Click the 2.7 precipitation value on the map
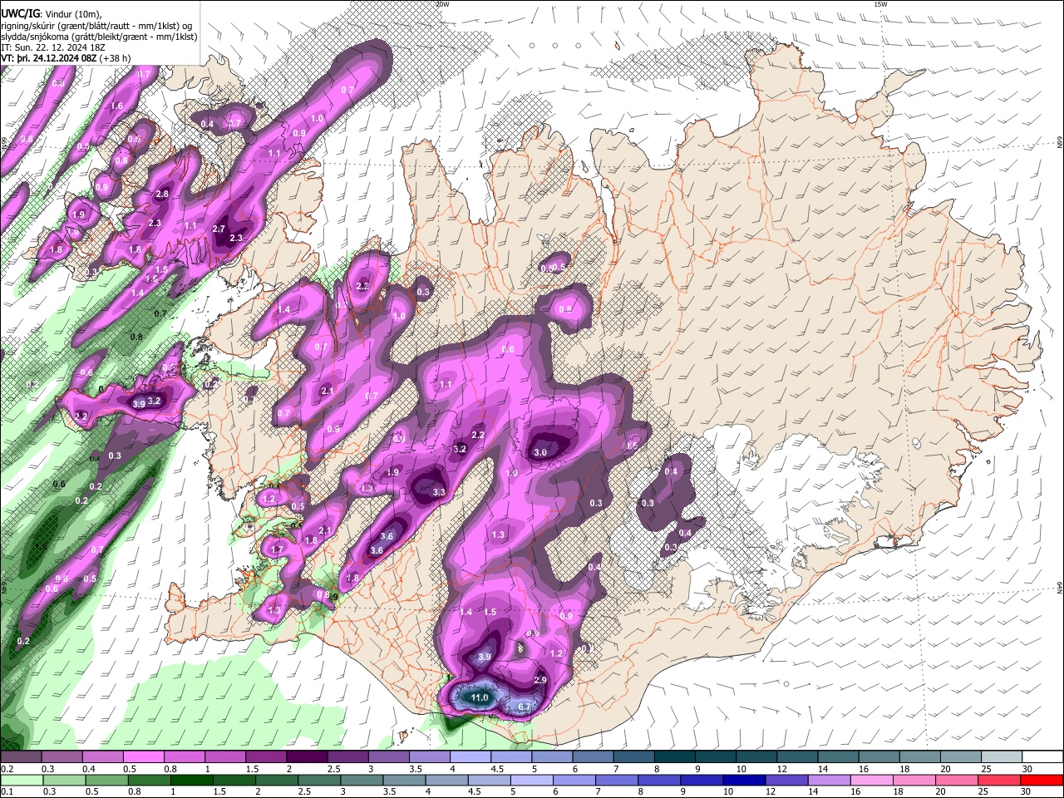Viewport: 1064px width, 798px height. [x=219, y=229]
